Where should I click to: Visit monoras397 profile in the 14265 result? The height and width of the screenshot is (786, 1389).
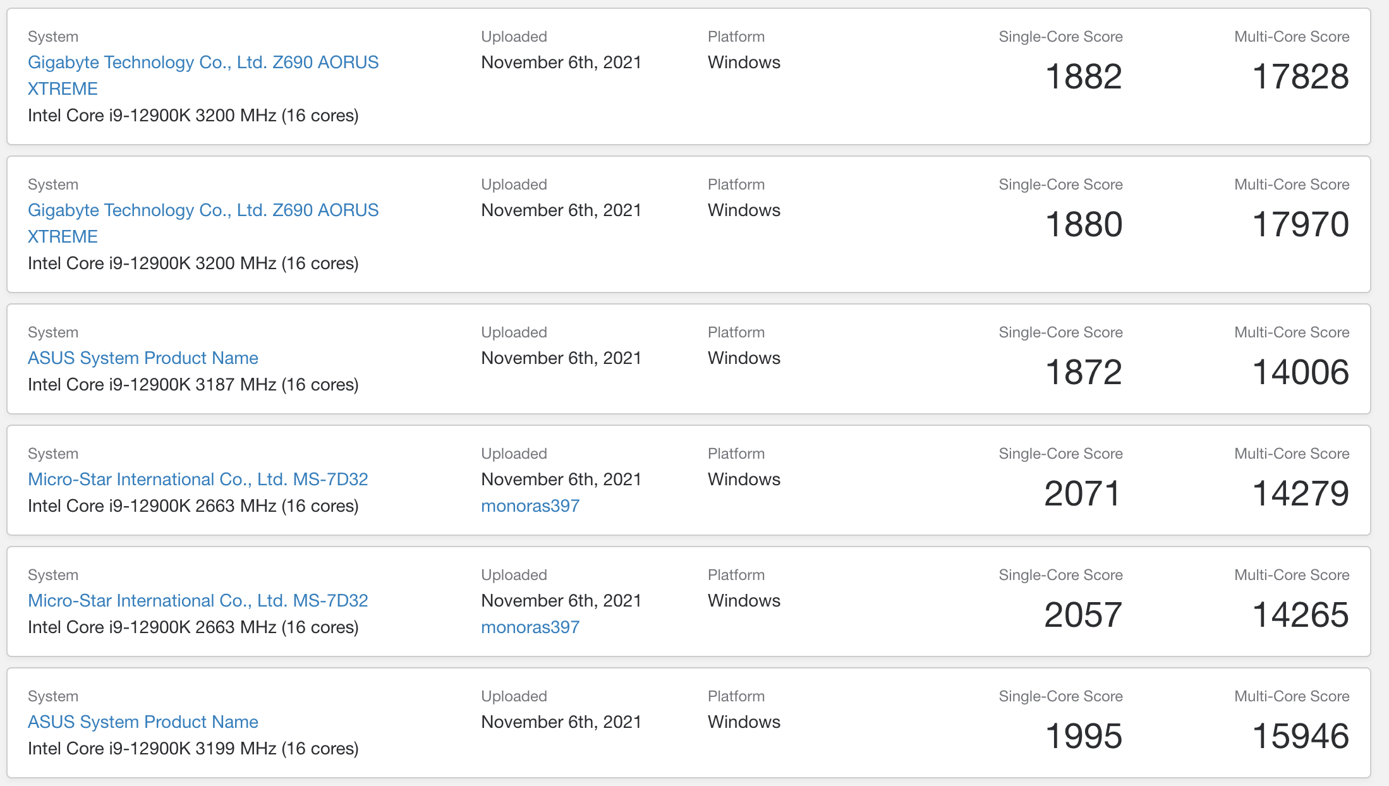(x=530, y=627)
